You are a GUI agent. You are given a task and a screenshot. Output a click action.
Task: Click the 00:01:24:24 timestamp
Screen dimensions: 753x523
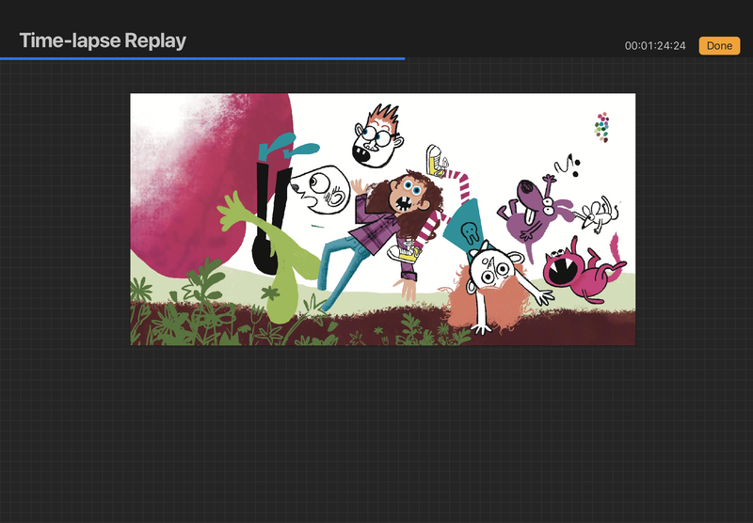pyautogui.click(x=655, y=46)
